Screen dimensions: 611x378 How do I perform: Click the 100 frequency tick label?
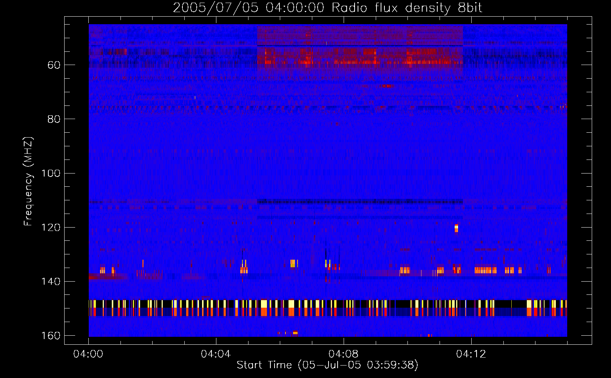coord(51,173)
